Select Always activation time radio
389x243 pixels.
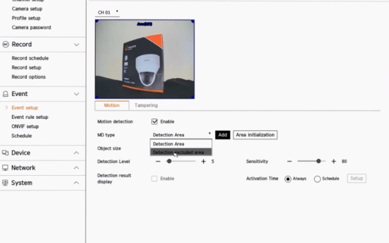click(x=288, y=179)
